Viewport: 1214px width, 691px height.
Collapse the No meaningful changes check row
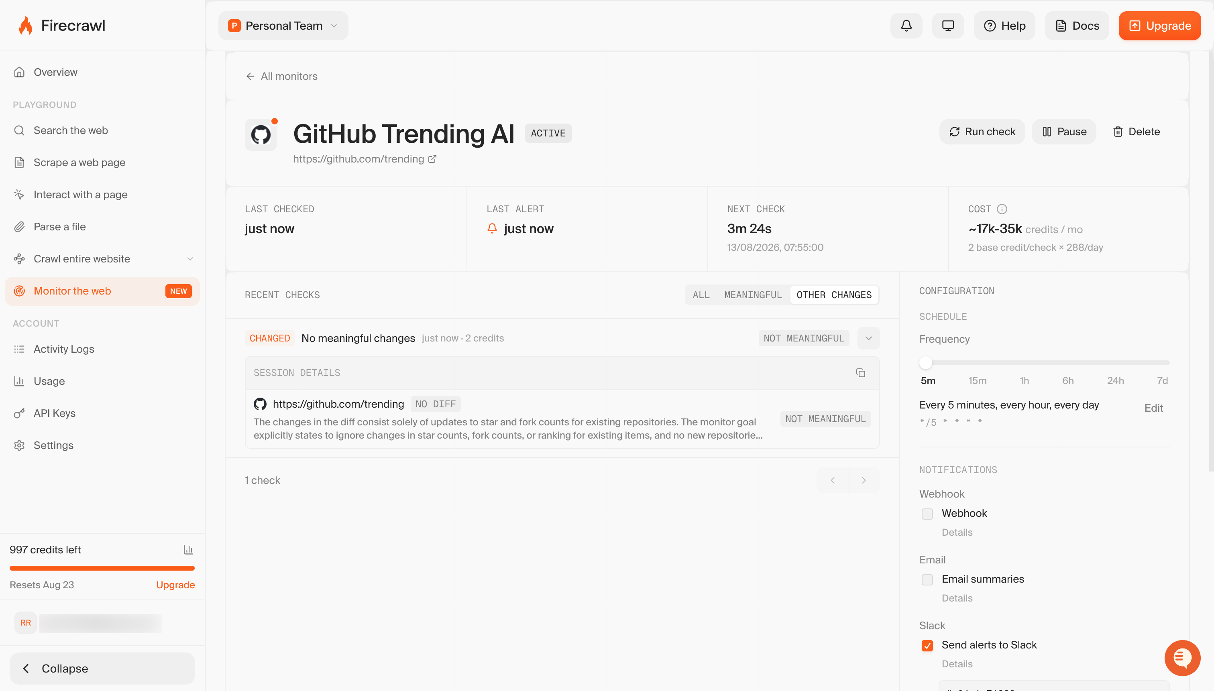[868, 338]
